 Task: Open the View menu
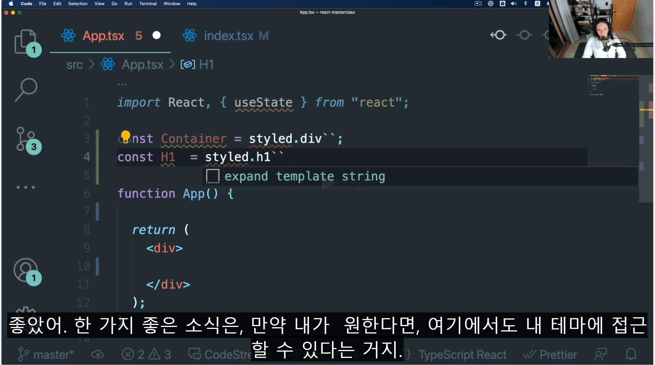(99, 4)
